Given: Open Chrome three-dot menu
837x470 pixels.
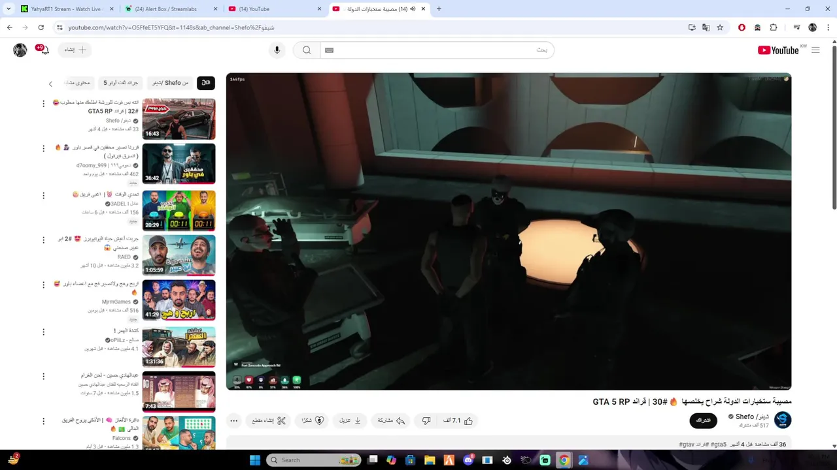Looking at the screenshot, I should click(827, 27).
